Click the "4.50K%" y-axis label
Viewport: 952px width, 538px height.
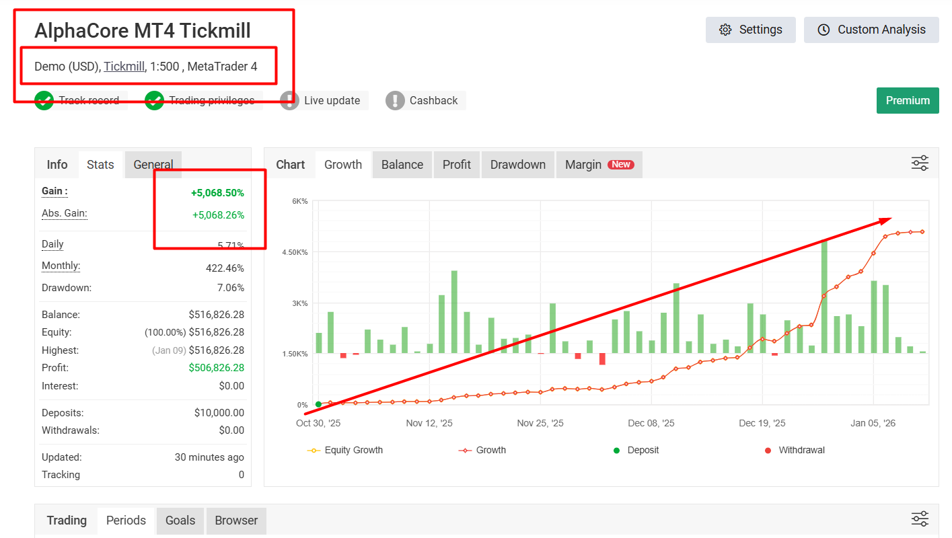295,252
